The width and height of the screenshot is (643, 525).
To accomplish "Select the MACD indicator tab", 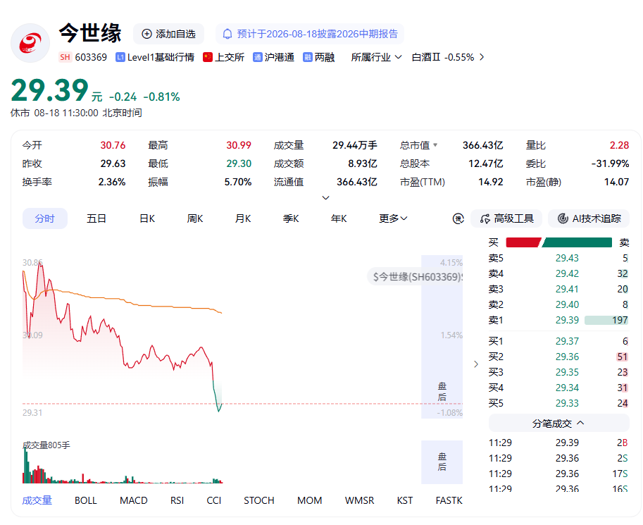I will tap(133, 501).
